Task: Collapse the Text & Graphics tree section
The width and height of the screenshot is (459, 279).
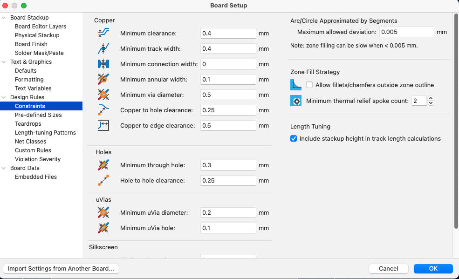Action: coord(5,62)
